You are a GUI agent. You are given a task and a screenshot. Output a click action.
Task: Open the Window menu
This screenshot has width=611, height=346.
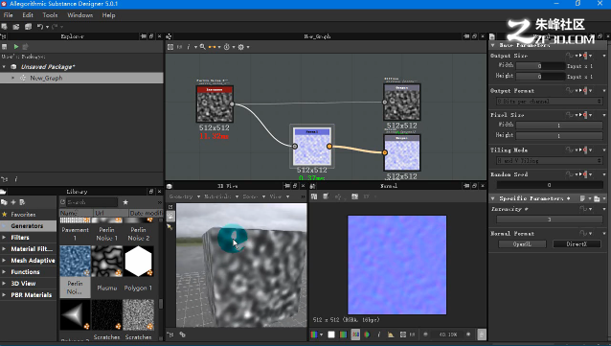pyautogui.click(x=79, y=15)
